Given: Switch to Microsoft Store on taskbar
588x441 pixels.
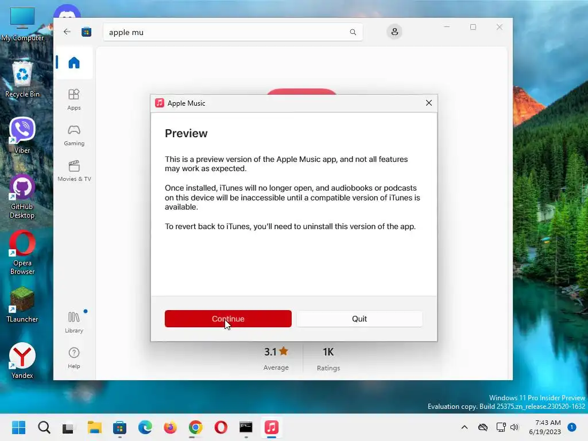Looking at the screenshot, I should 119,427.
